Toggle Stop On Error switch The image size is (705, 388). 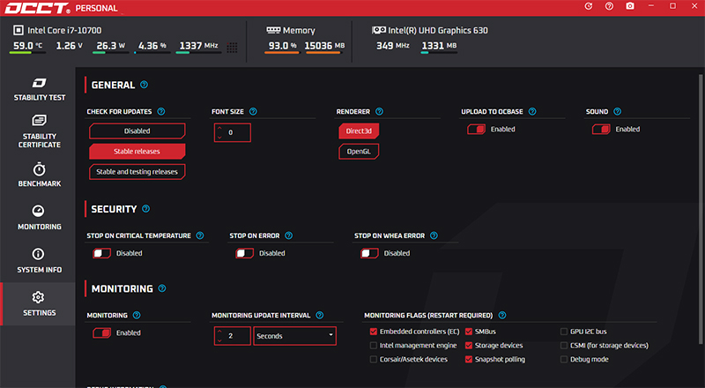click(x=245, y=253)
